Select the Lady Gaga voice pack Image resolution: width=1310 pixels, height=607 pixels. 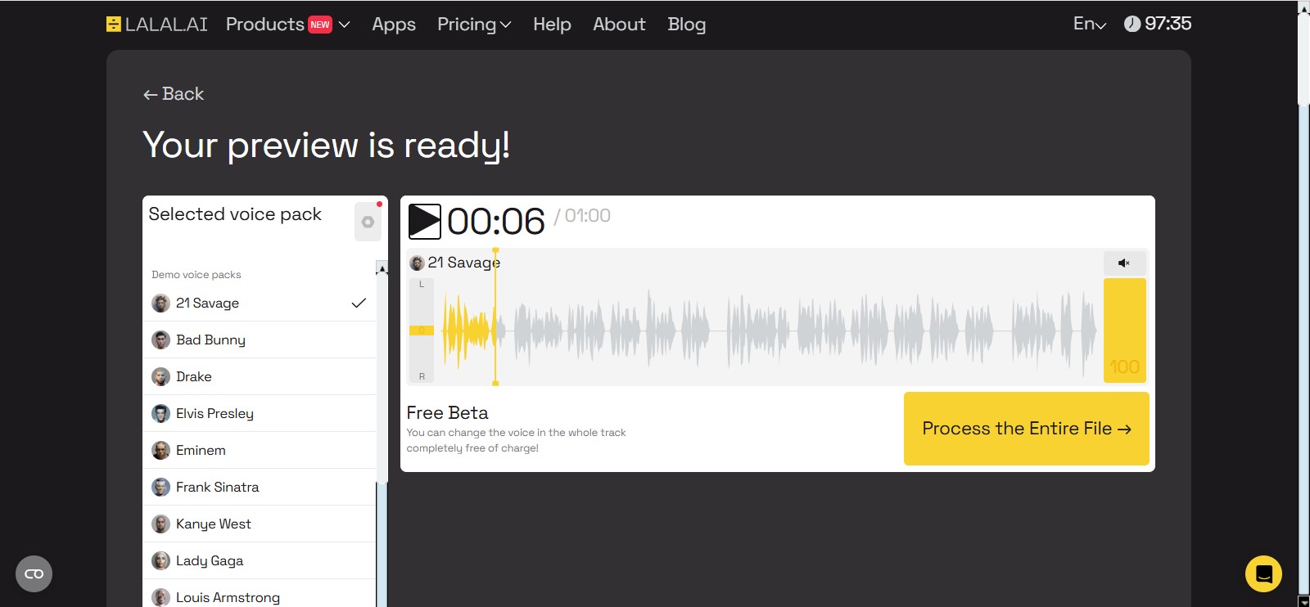tap(259, 560)
